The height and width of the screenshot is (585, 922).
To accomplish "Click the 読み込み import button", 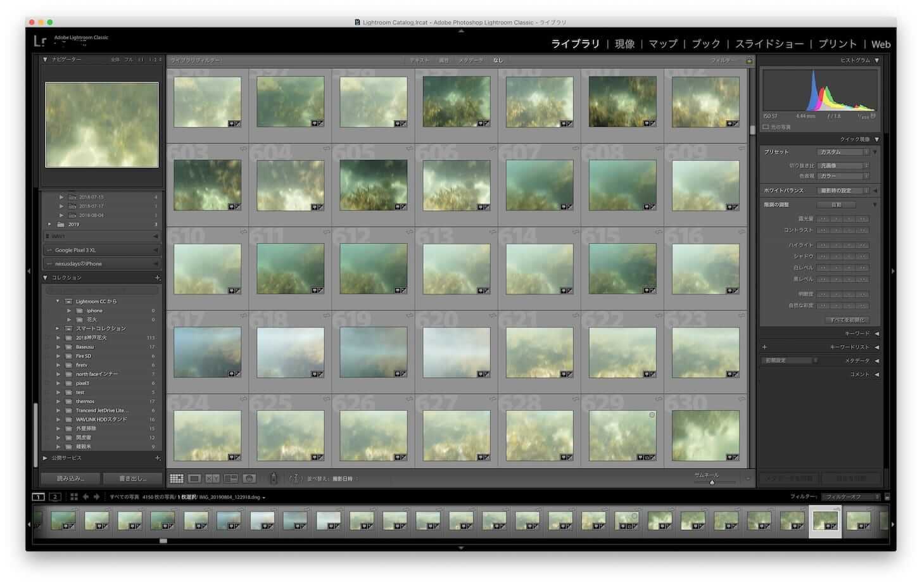I will pyautogui.click(x=70, y=479).
